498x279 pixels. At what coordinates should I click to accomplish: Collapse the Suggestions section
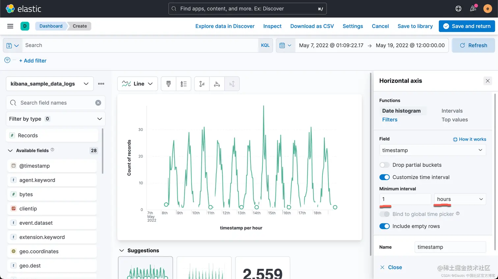122,250
